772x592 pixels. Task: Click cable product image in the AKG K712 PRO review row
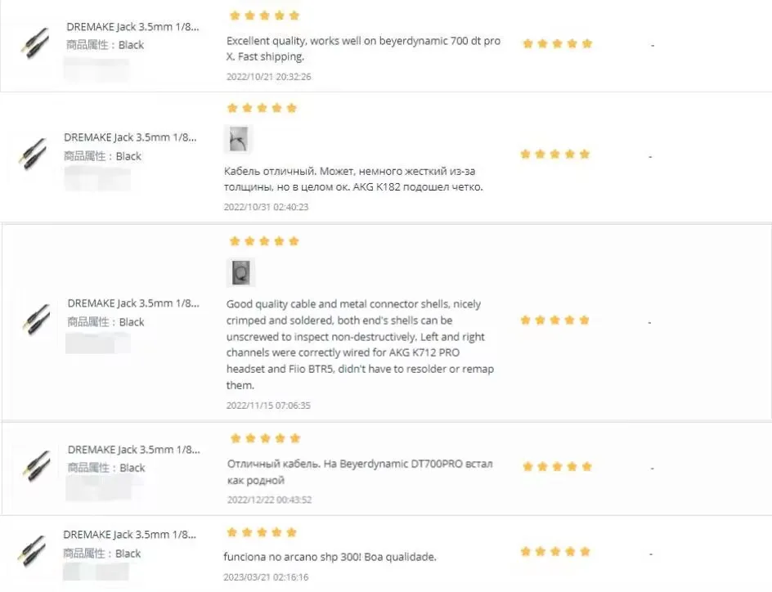35,319
